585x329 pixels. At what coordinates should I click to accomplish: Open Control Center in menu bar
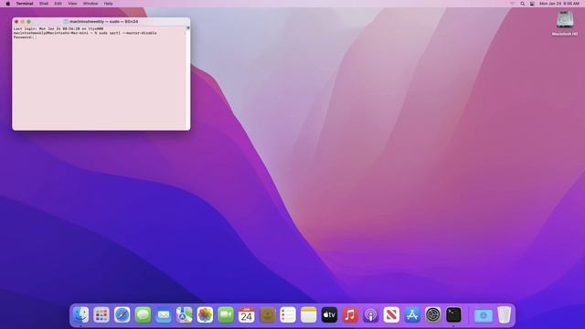(532, 4)
